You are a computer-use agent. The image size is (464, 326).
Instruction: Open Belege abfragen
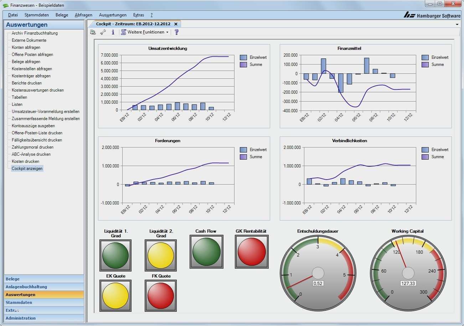(26, 62)
